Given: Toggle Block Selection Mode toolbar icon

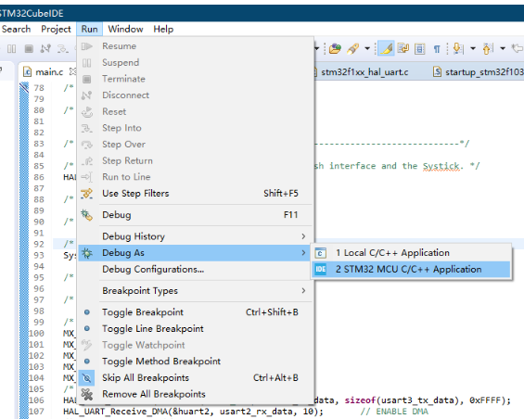Looking at the screenshot, I should pos(420,49).
